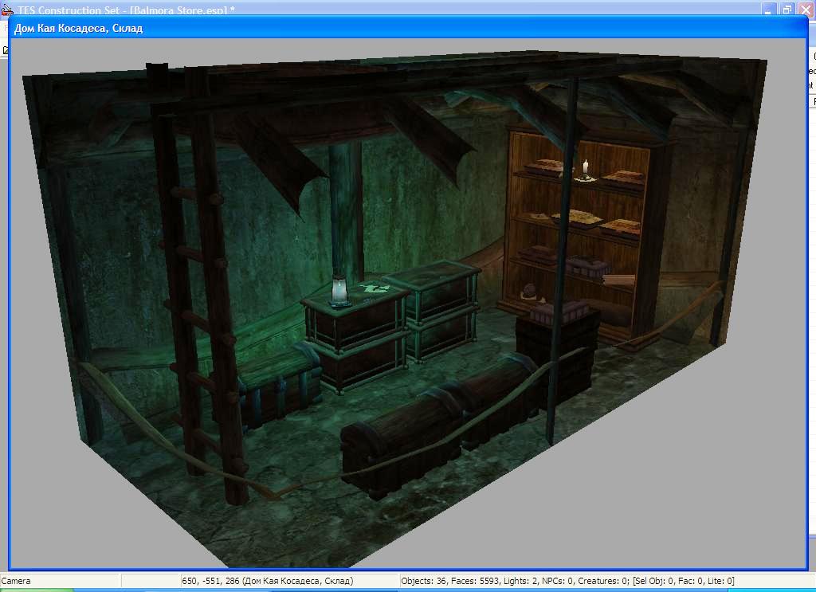Click the '650, -551, 286' coordinates in status bar
Screen dimensions: 816x592
210,581
